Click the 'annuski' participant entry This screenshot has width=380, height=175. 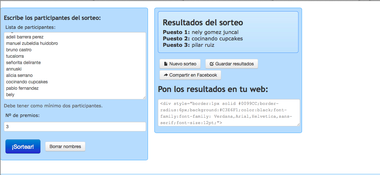(x=14, y=69)
